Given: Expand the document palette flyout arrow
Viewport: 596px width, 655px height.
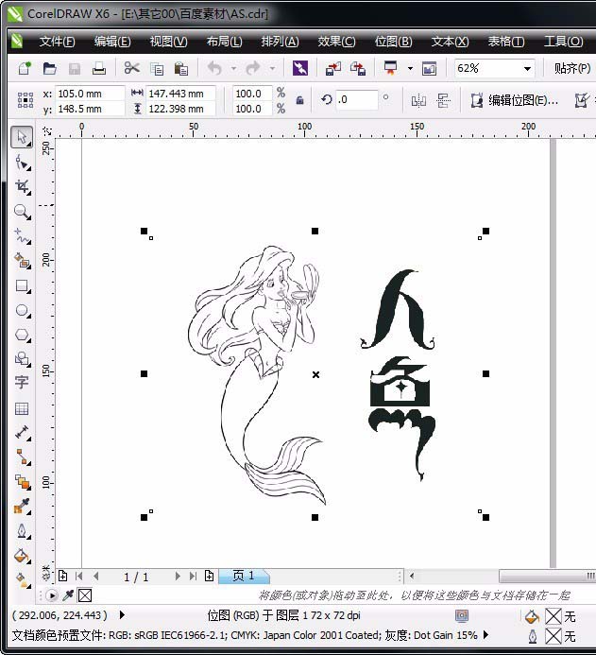Looking at the screenshot, I should [x=52, y=595].
